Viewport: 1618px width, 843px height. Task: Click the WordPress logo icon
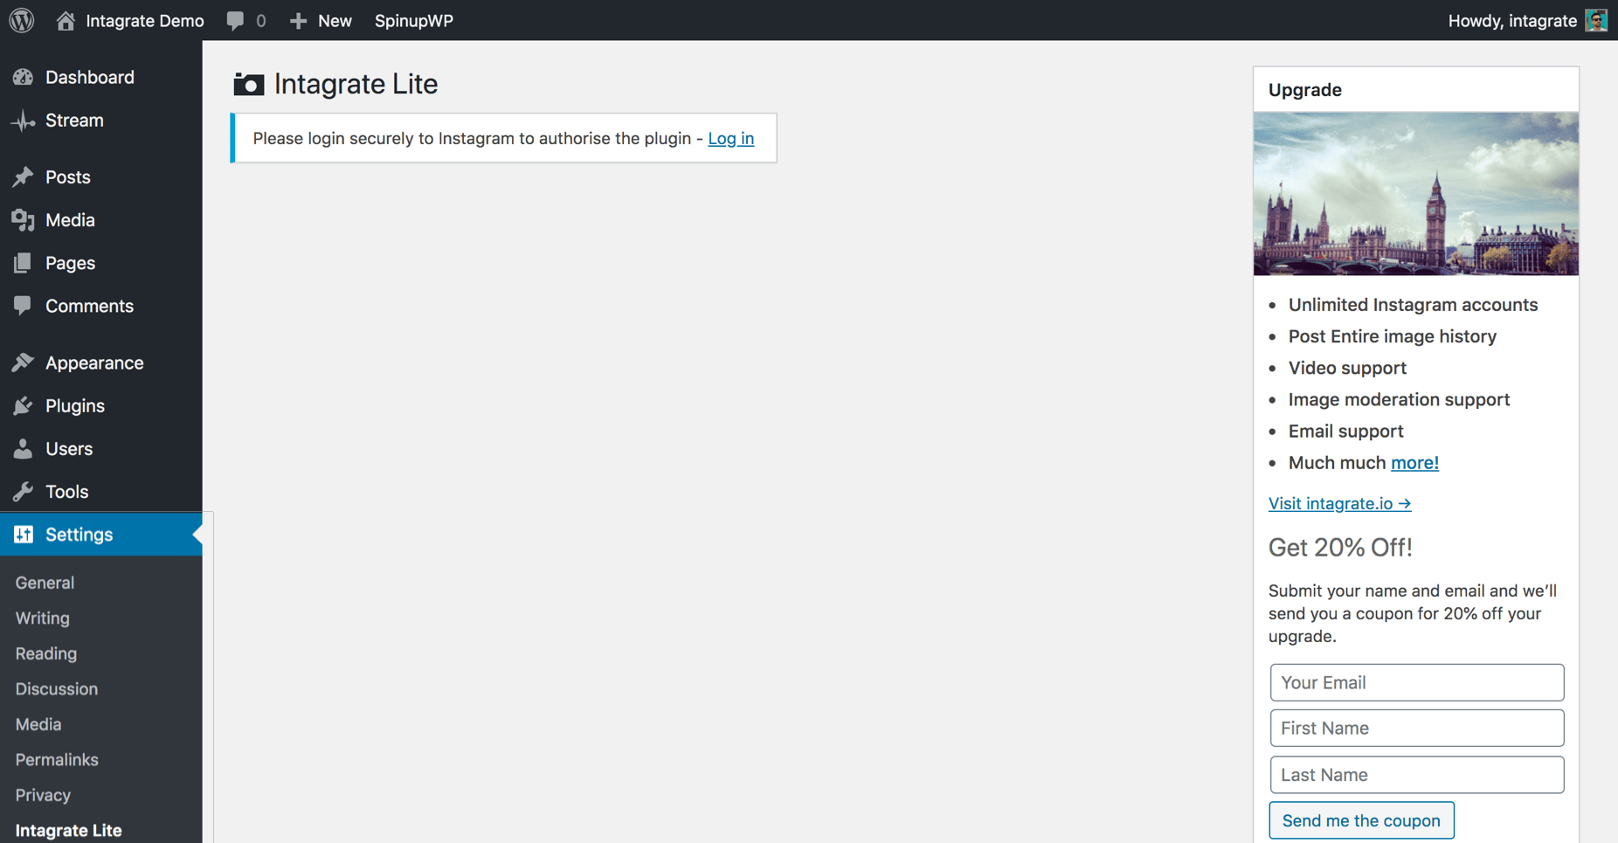coord(22,20)
